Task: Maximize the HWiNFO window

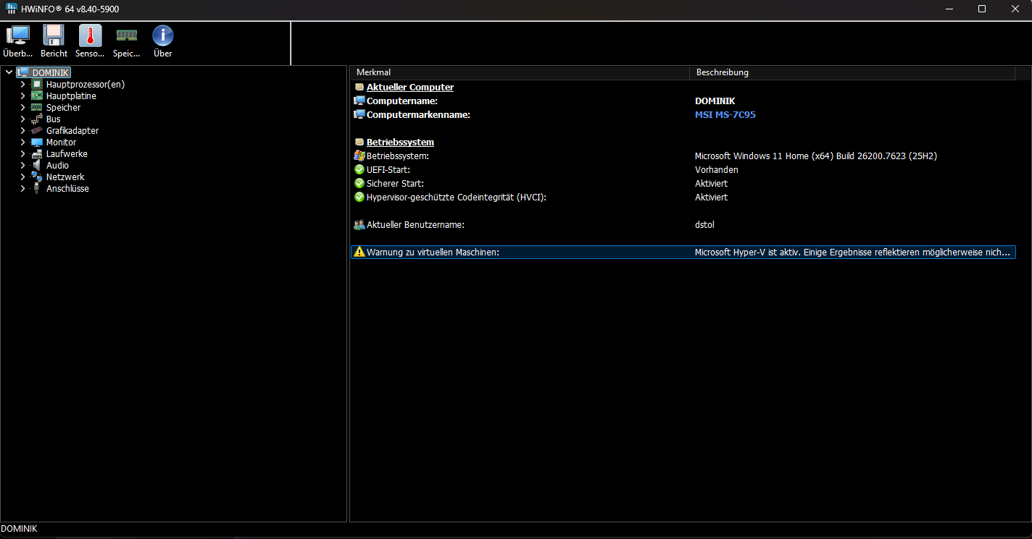Action: coord(982,9)
